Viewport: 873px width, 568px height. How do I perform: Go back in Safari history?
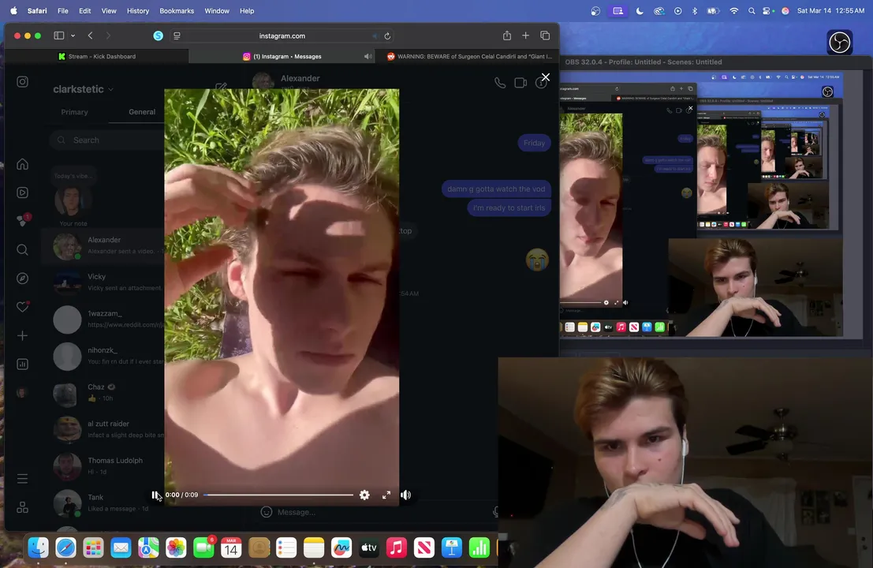[90, 35]
